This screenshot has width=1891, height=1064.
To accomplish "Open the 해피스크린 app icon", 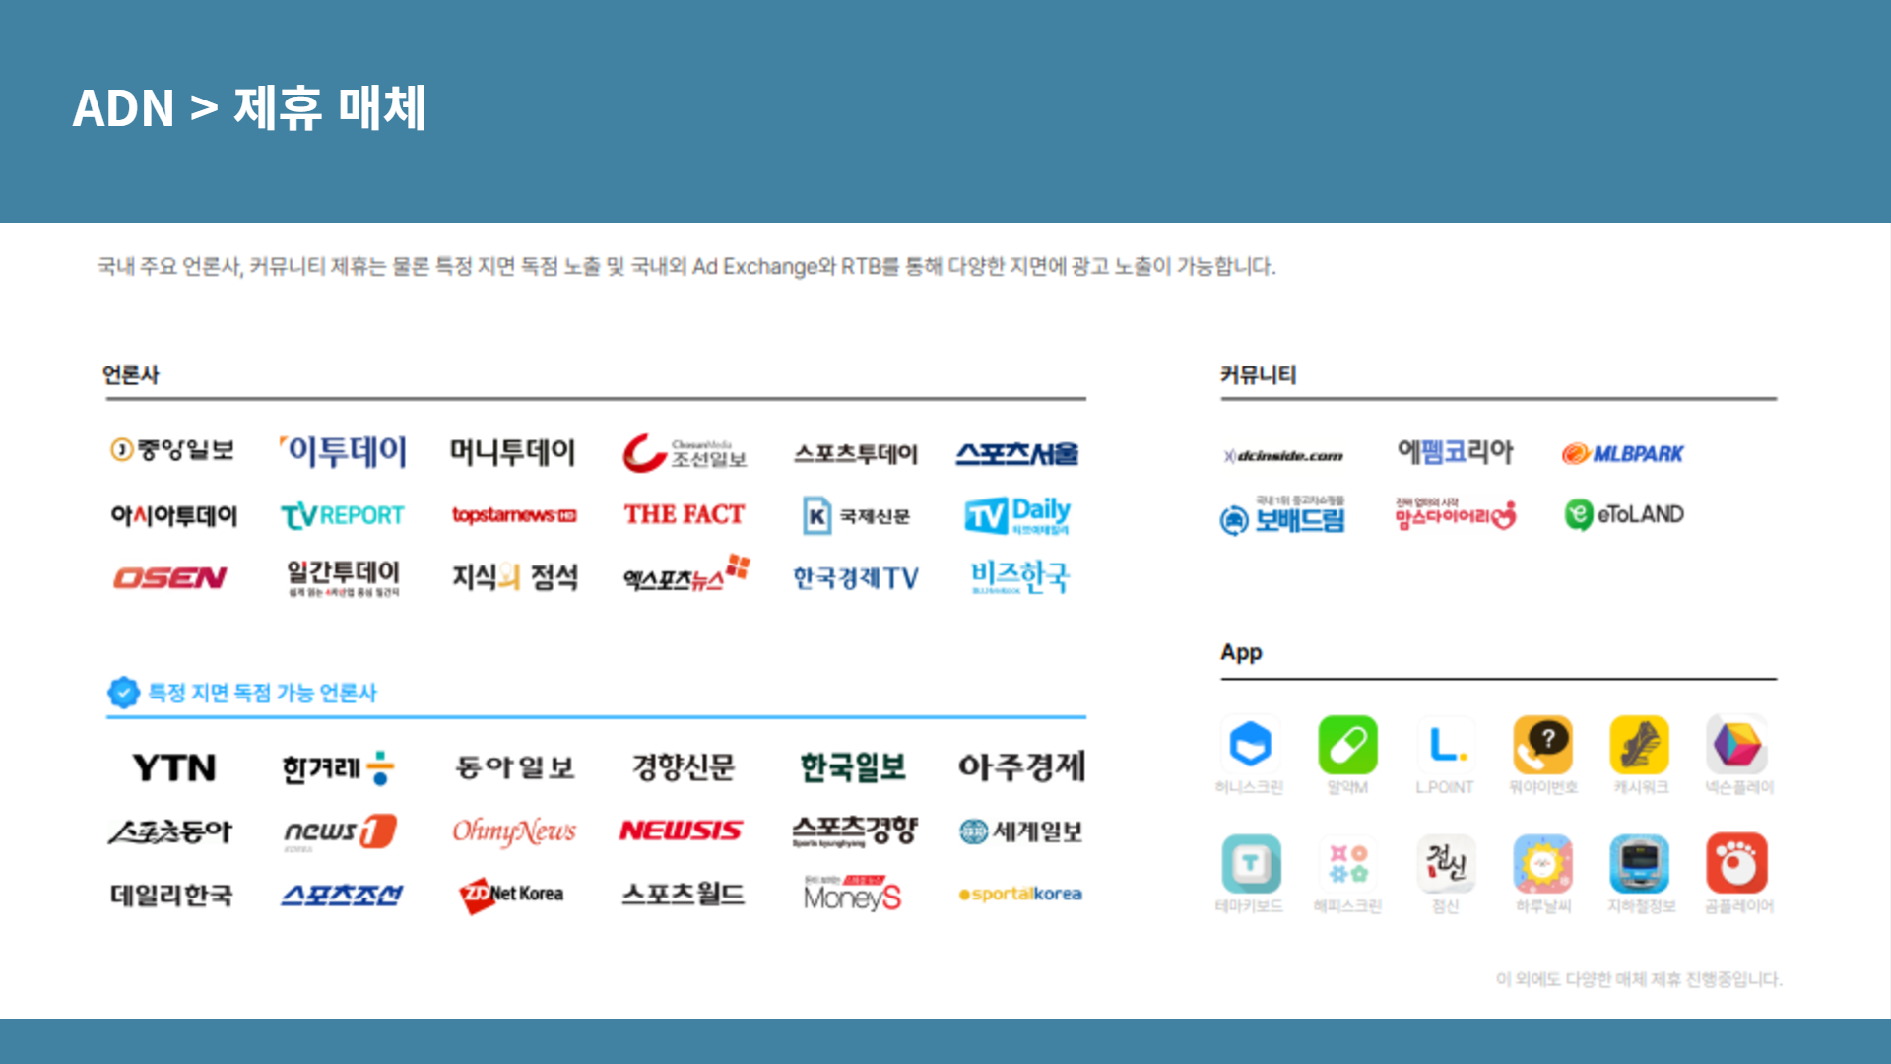I will tap(1347, 864).
